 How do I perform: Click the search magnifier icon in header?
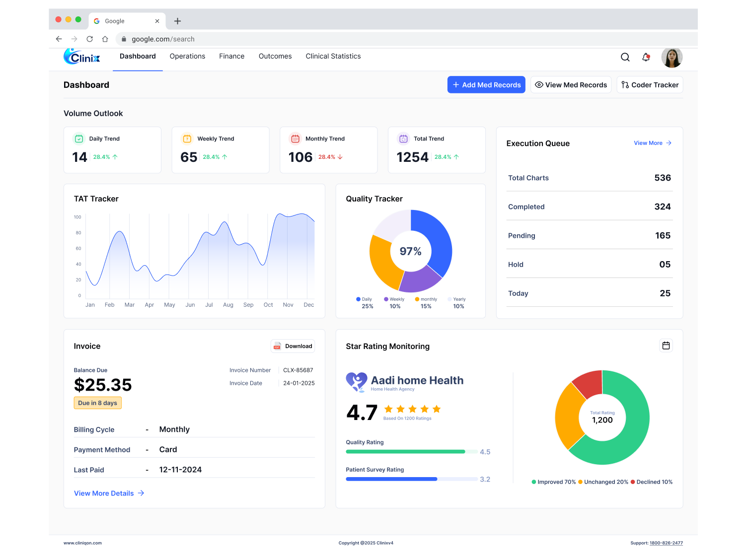coord(625,57)
